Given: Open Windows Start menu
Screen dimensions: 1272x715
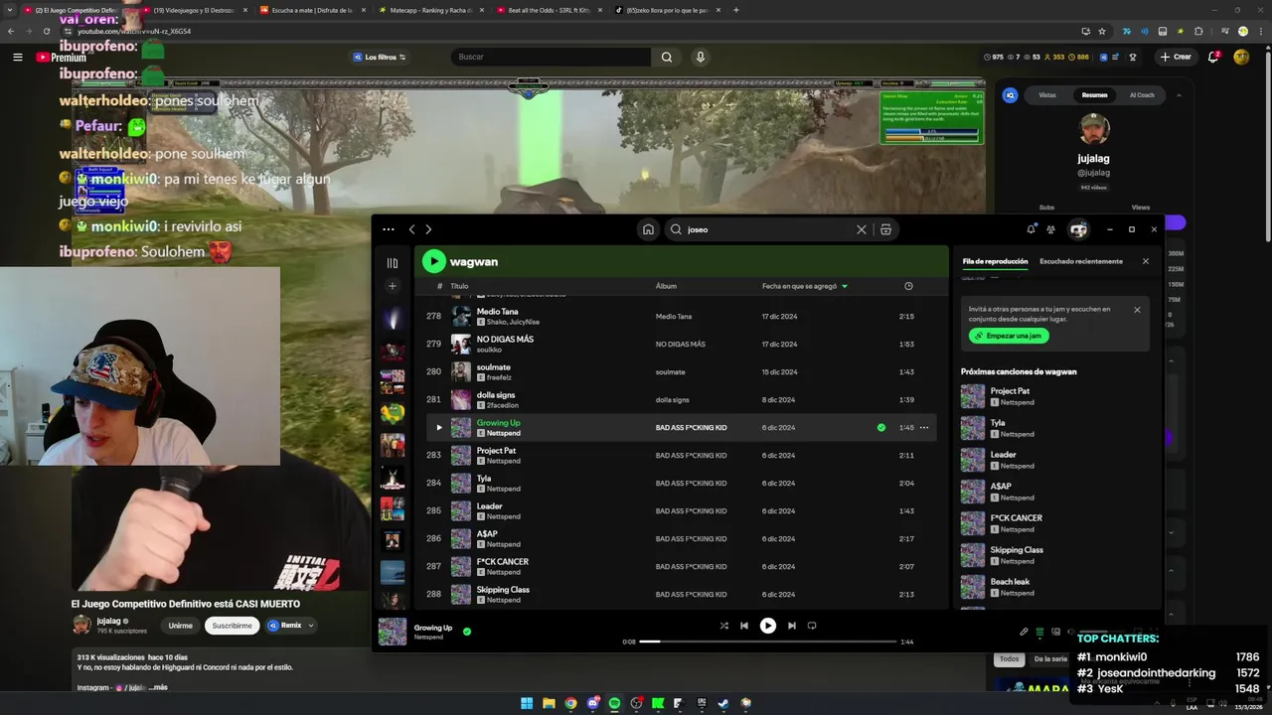Looking at the screenshot, I should tap(527, 703).
